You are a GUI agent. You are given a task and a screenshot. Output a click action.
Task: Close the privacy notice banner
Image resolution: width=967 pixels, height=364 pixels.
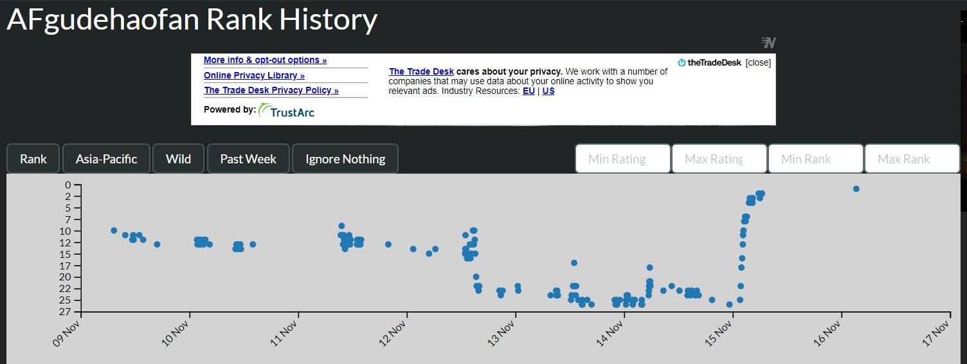pyautogui.click(x=758, y=62)
